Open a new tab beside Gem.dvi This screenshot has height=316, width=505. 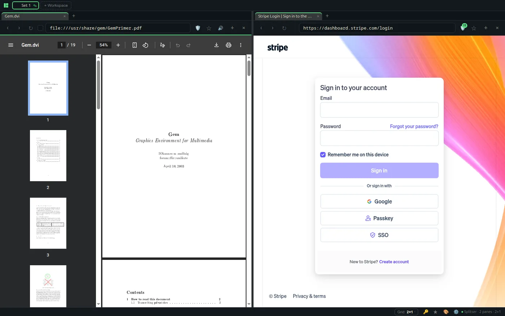(74, 16)
